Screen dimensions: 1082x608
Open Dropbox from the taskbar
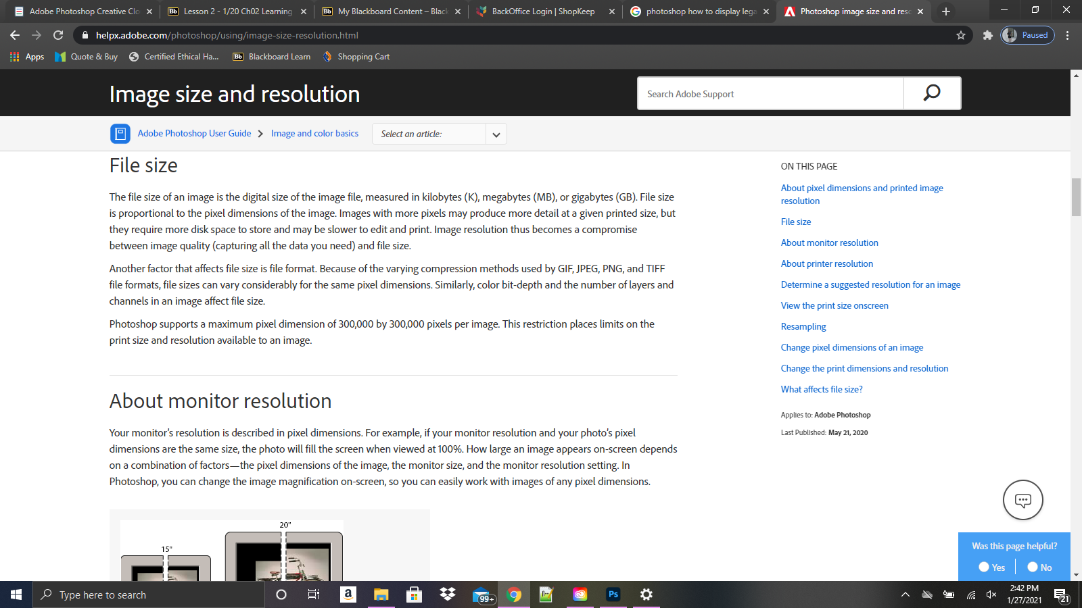447,594
